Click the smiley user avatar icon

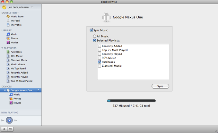click(4, 7)
